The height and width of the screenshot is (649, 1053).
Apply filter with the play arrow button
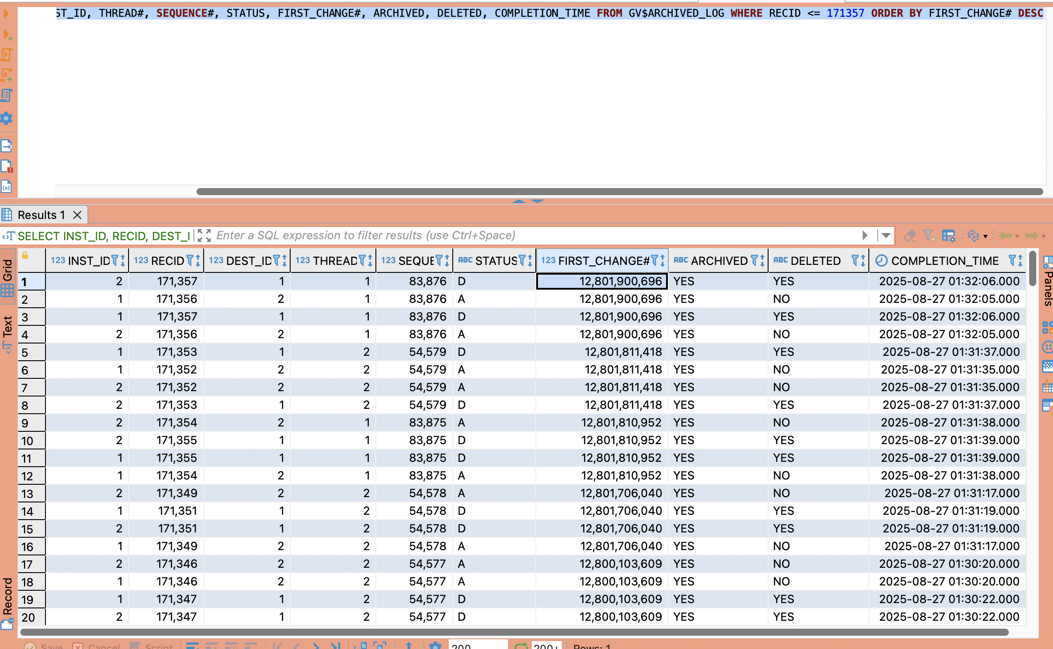(865, 236)
